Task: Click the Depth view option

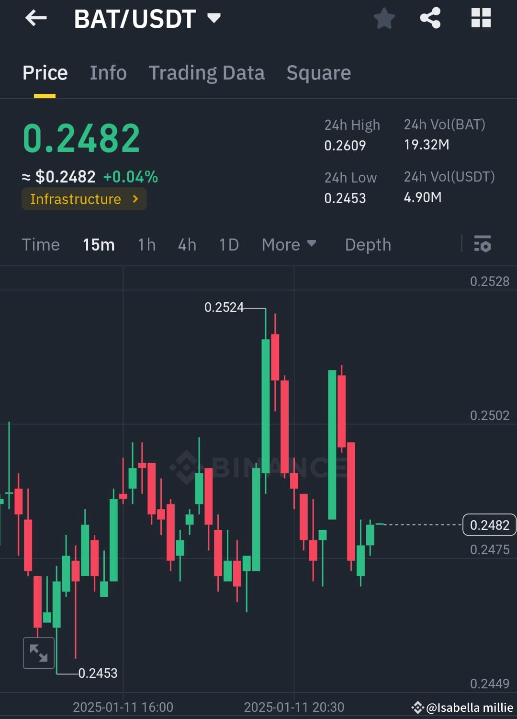Action: pyautogui.click(x=368, y=245)
